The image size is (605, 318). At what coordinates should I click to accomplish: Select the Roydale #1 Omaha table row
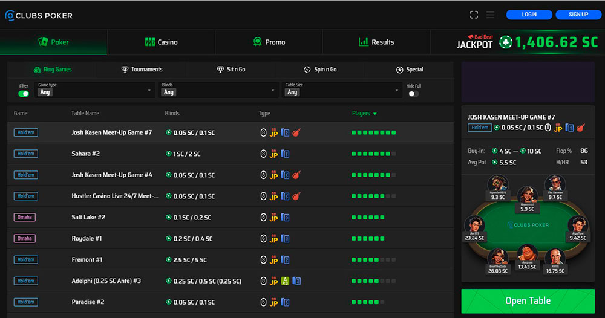[87, 239]
